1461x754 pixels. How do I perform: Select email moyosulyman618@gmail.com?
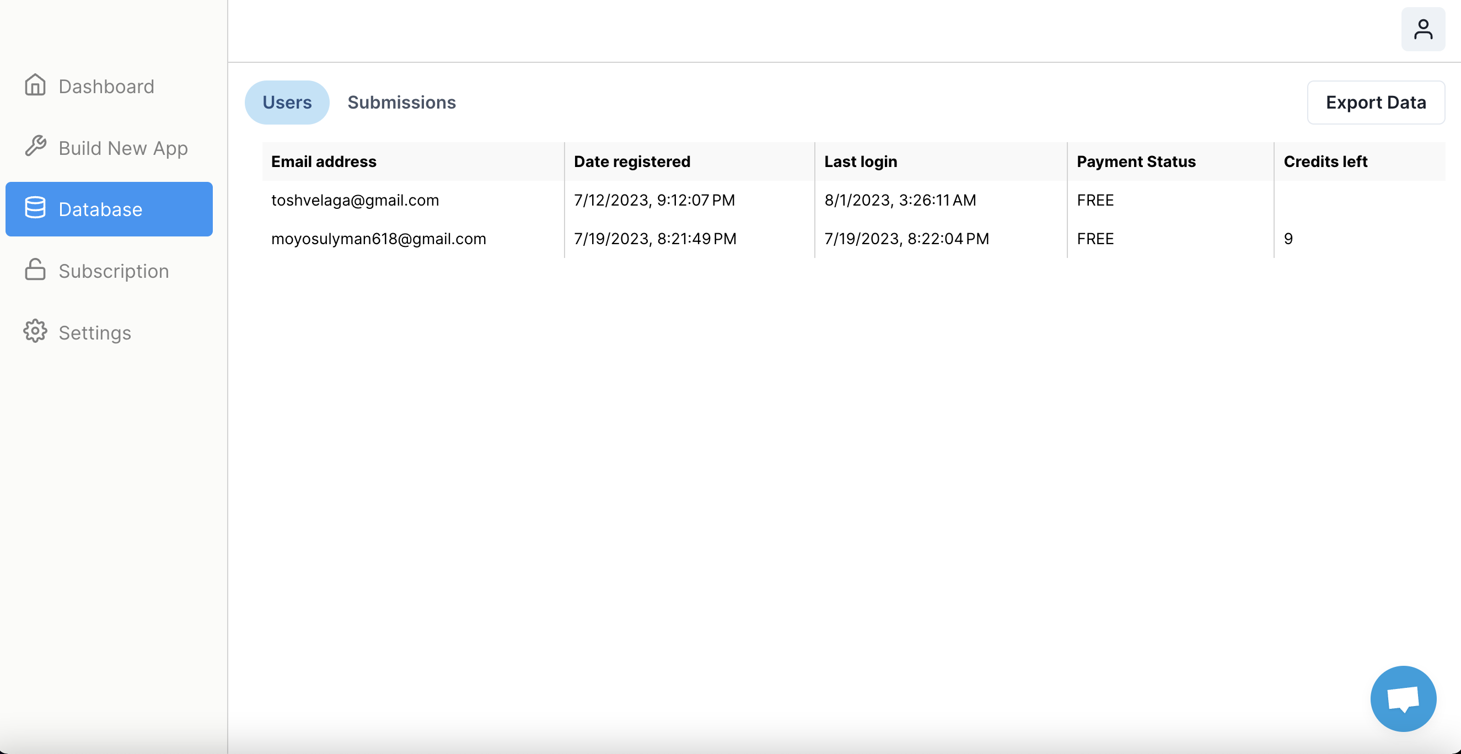point(378,239)
